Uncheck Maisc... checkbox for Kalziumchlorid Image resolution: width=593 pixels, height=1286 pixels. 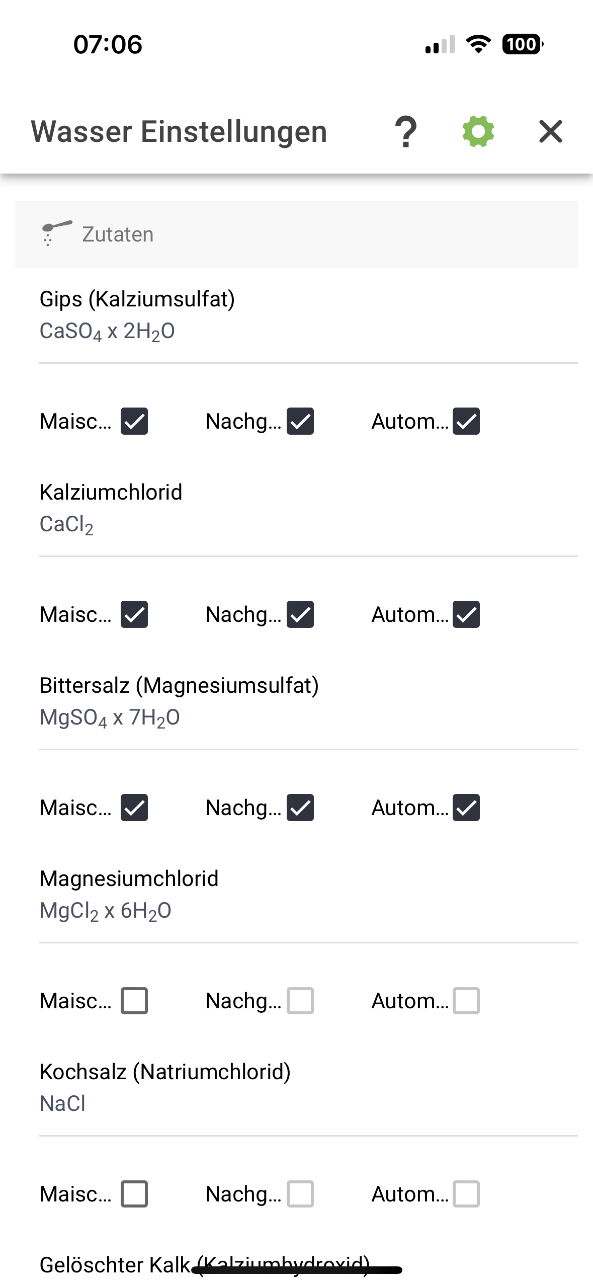pyautogui.click(x=134, y=614)
